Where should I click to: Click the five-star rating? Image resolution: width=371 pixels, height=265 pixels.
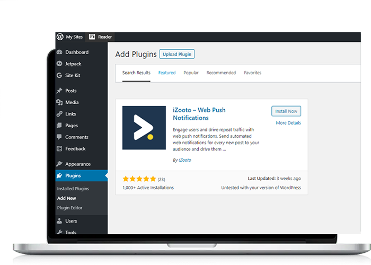(139, 179)
